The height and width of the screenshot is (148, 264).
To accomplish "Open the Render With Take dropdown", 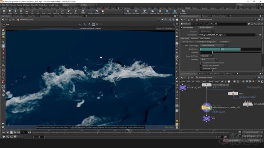I will pos(206,56).
